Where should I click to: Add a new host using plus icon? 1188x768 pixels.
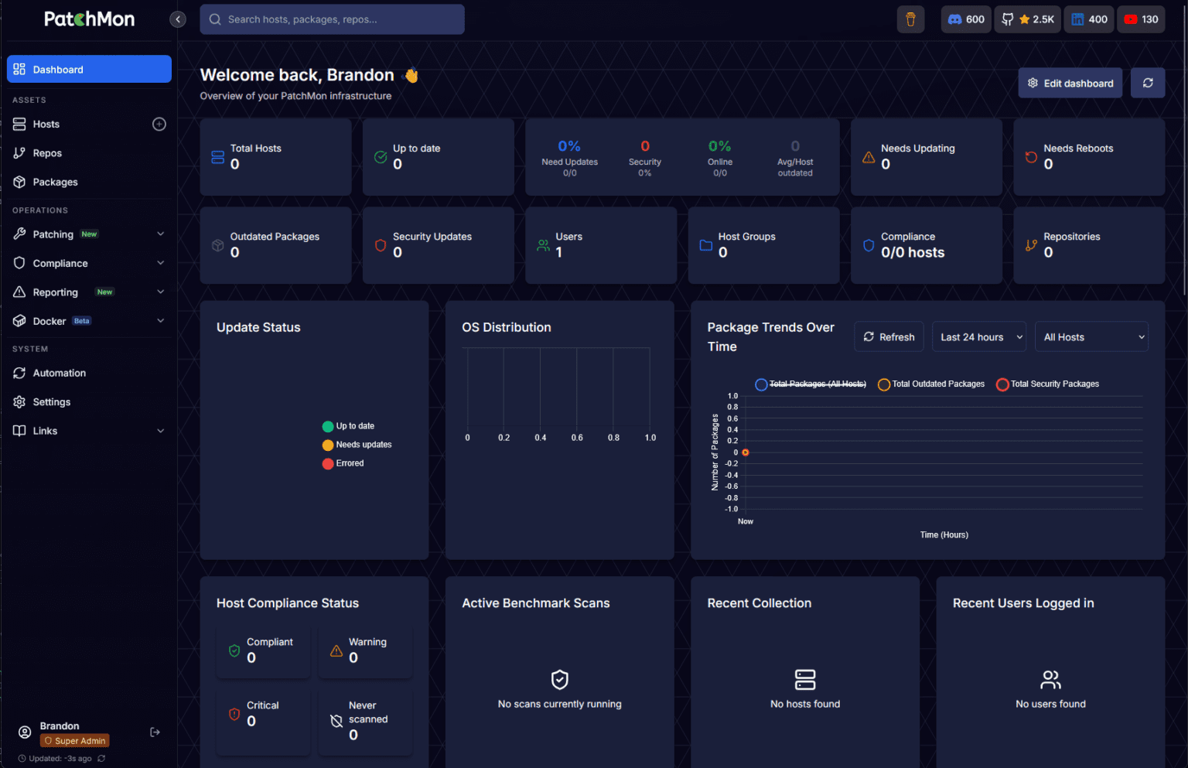pos(159,124)
